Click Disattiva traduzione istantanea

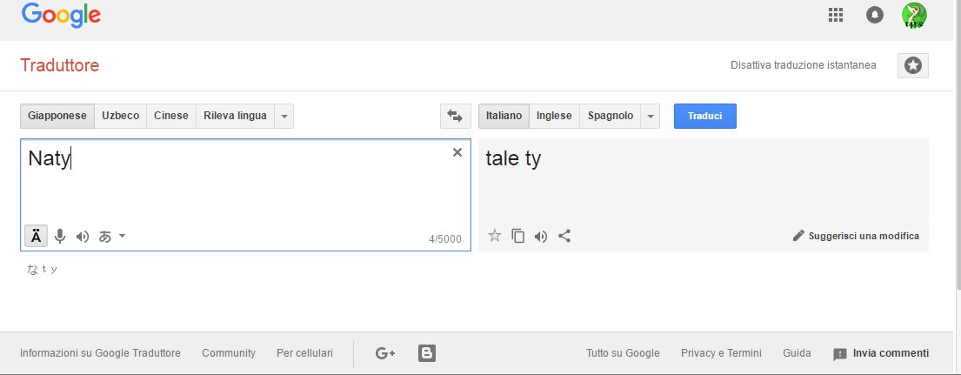tap(803, 65)
